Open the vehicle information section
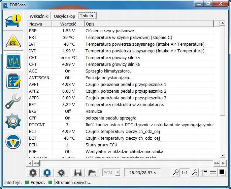This screenshot has height=189, width=231. (x=13, y=20)
